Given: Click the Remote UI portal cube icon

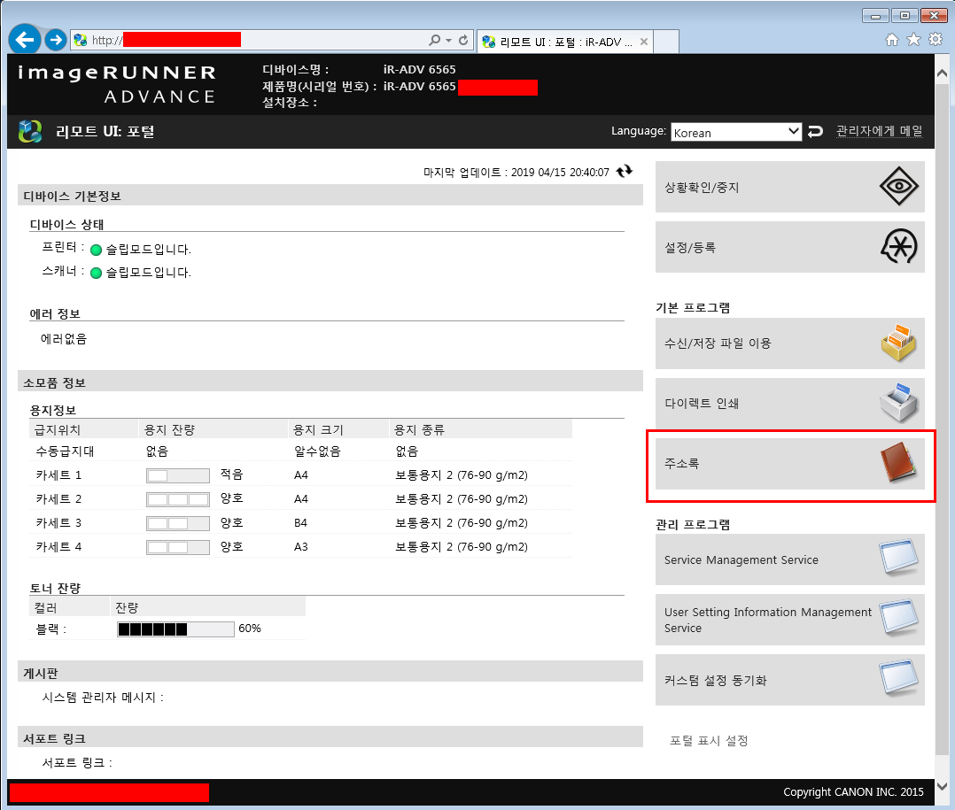Looking at the screenshot, I should [30, 131].
